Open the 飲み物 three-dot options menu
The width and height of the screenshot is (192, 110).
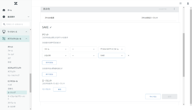coord(174,9)
